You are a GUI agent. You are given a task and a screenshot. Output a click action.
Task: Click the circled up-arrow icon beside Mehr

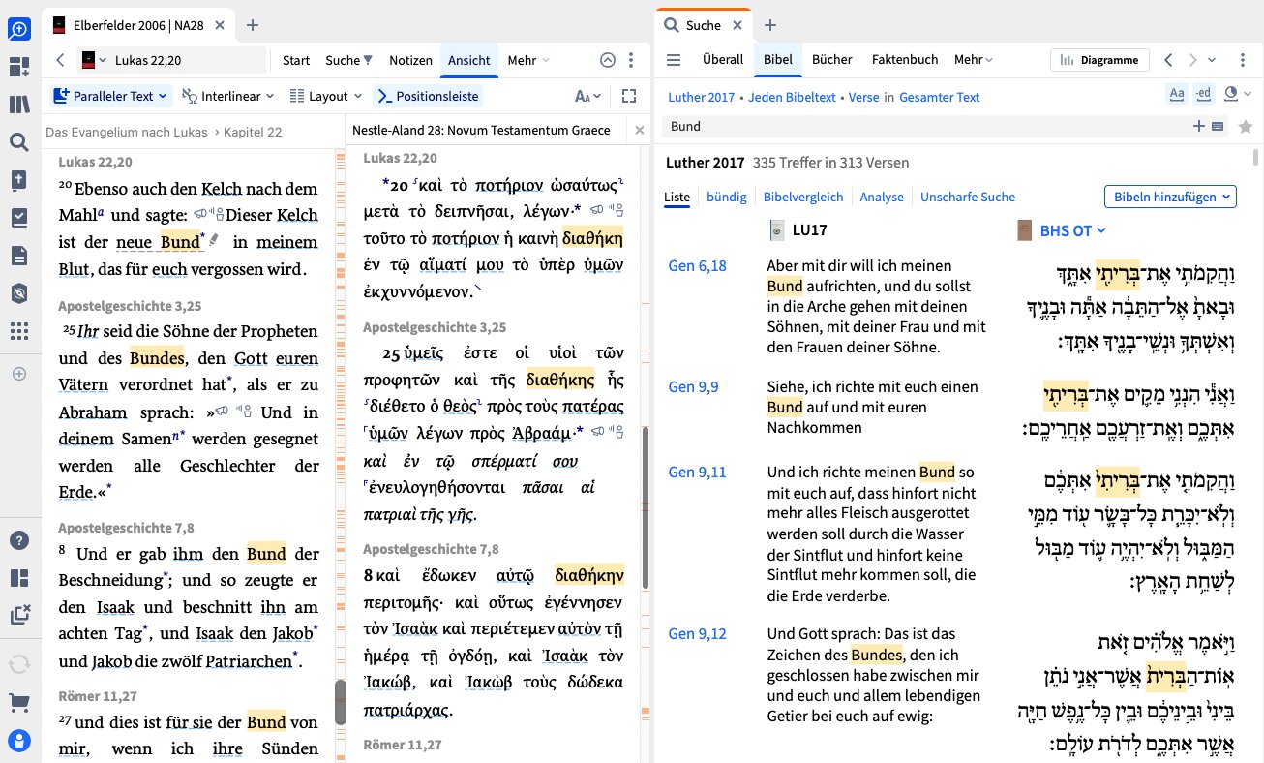608,60
